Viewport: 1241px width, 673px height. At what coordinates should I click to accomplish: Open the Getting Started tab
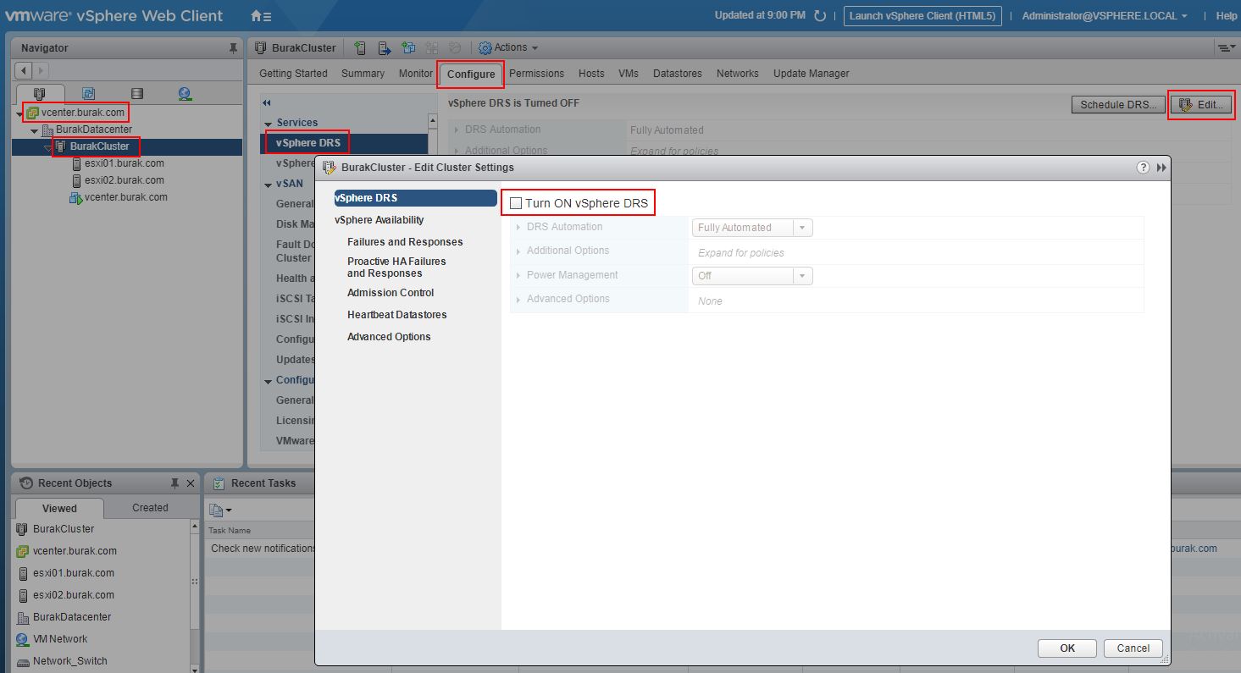(x=293, y=74)
